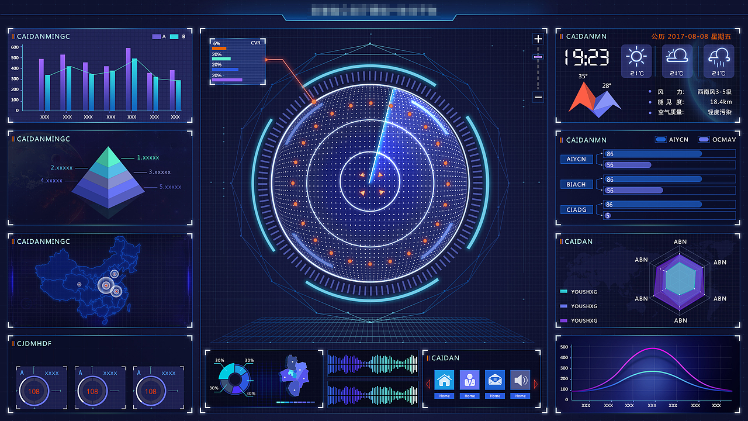Click the 56 bar in AIYCN row
748x421 pixels.
(x=628, y=165)
